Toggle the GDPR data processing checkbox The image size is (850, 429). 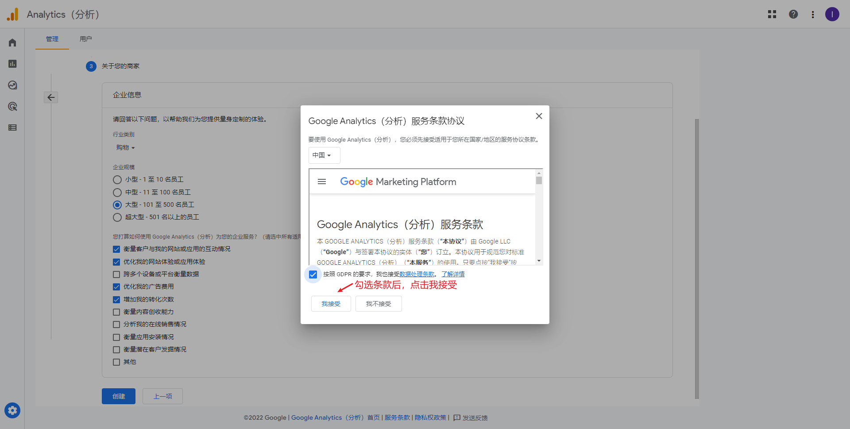[x=313, y=274]
